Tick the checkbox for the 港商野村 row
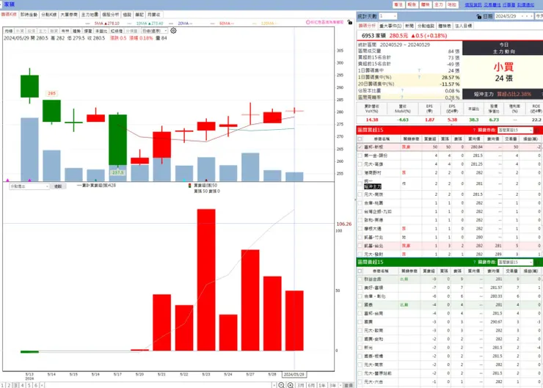This screenshot has height=388, width=543. click(x=360, y=172)
